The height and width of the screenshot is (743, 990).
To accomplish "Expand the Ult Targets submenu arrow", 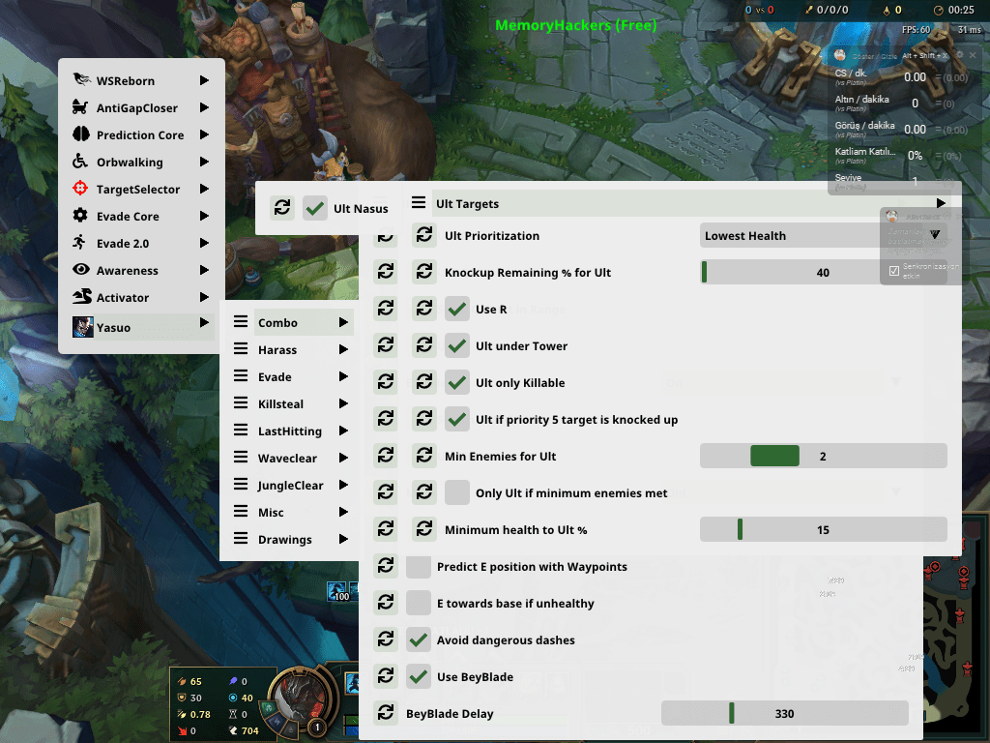I will click(941, 203).
